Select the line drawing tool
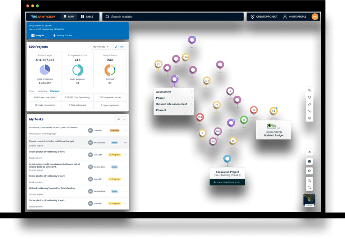Image resolution: width=345 pixels, height=239 pixels. pos(309,111)
